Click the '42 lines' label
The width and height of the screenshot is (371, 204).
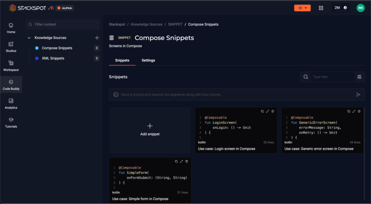click(x=268, y=143)
